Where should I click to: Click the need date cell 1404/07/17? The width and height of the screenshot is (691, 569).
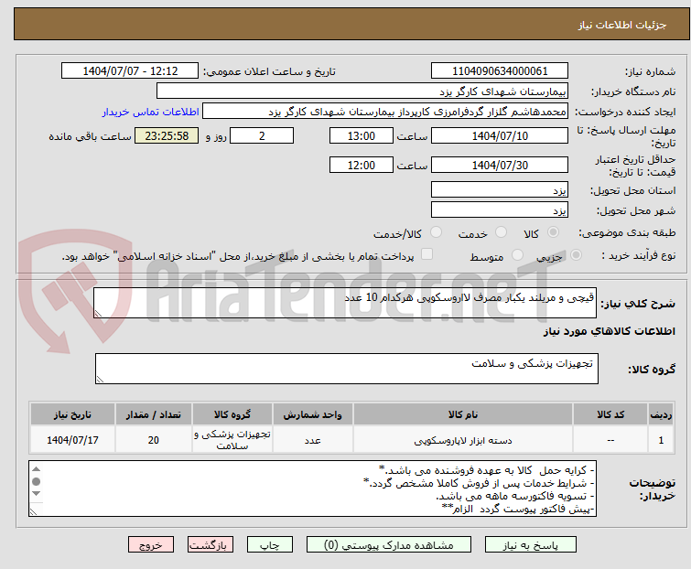(x=72, y=439)
